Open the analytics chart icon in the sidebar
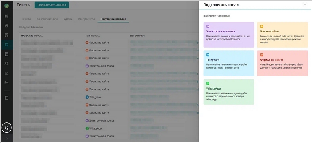Viewport: 312px width, 143px height. pos(7,73)
